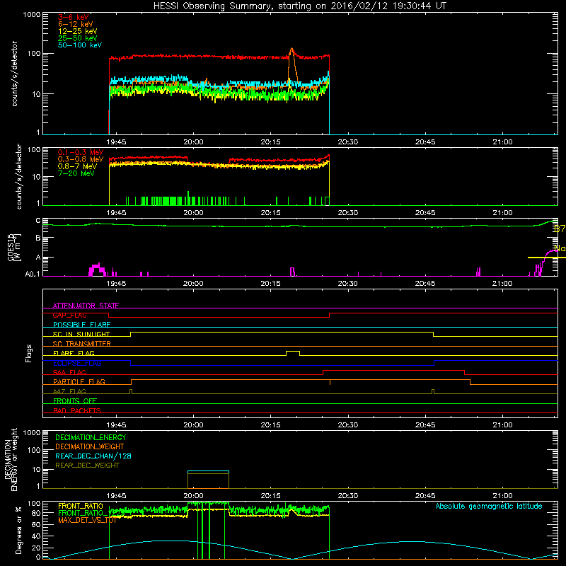Select the 25-50 keV legend label

(x=78, y=38)
